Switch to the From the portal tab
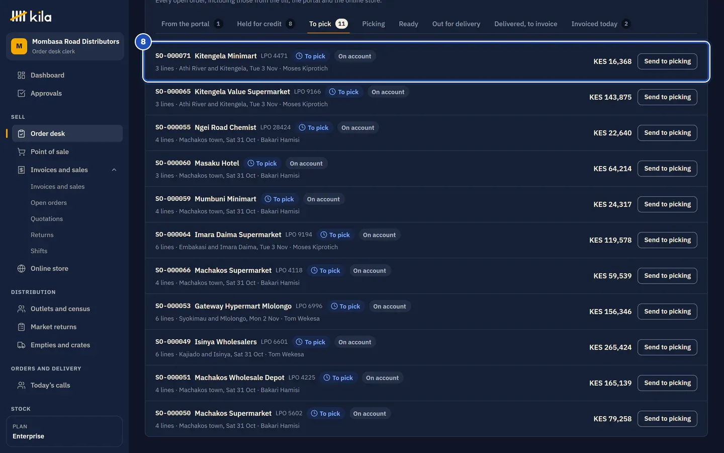Viewport: 724px width, 453px height. click(192, 24)
